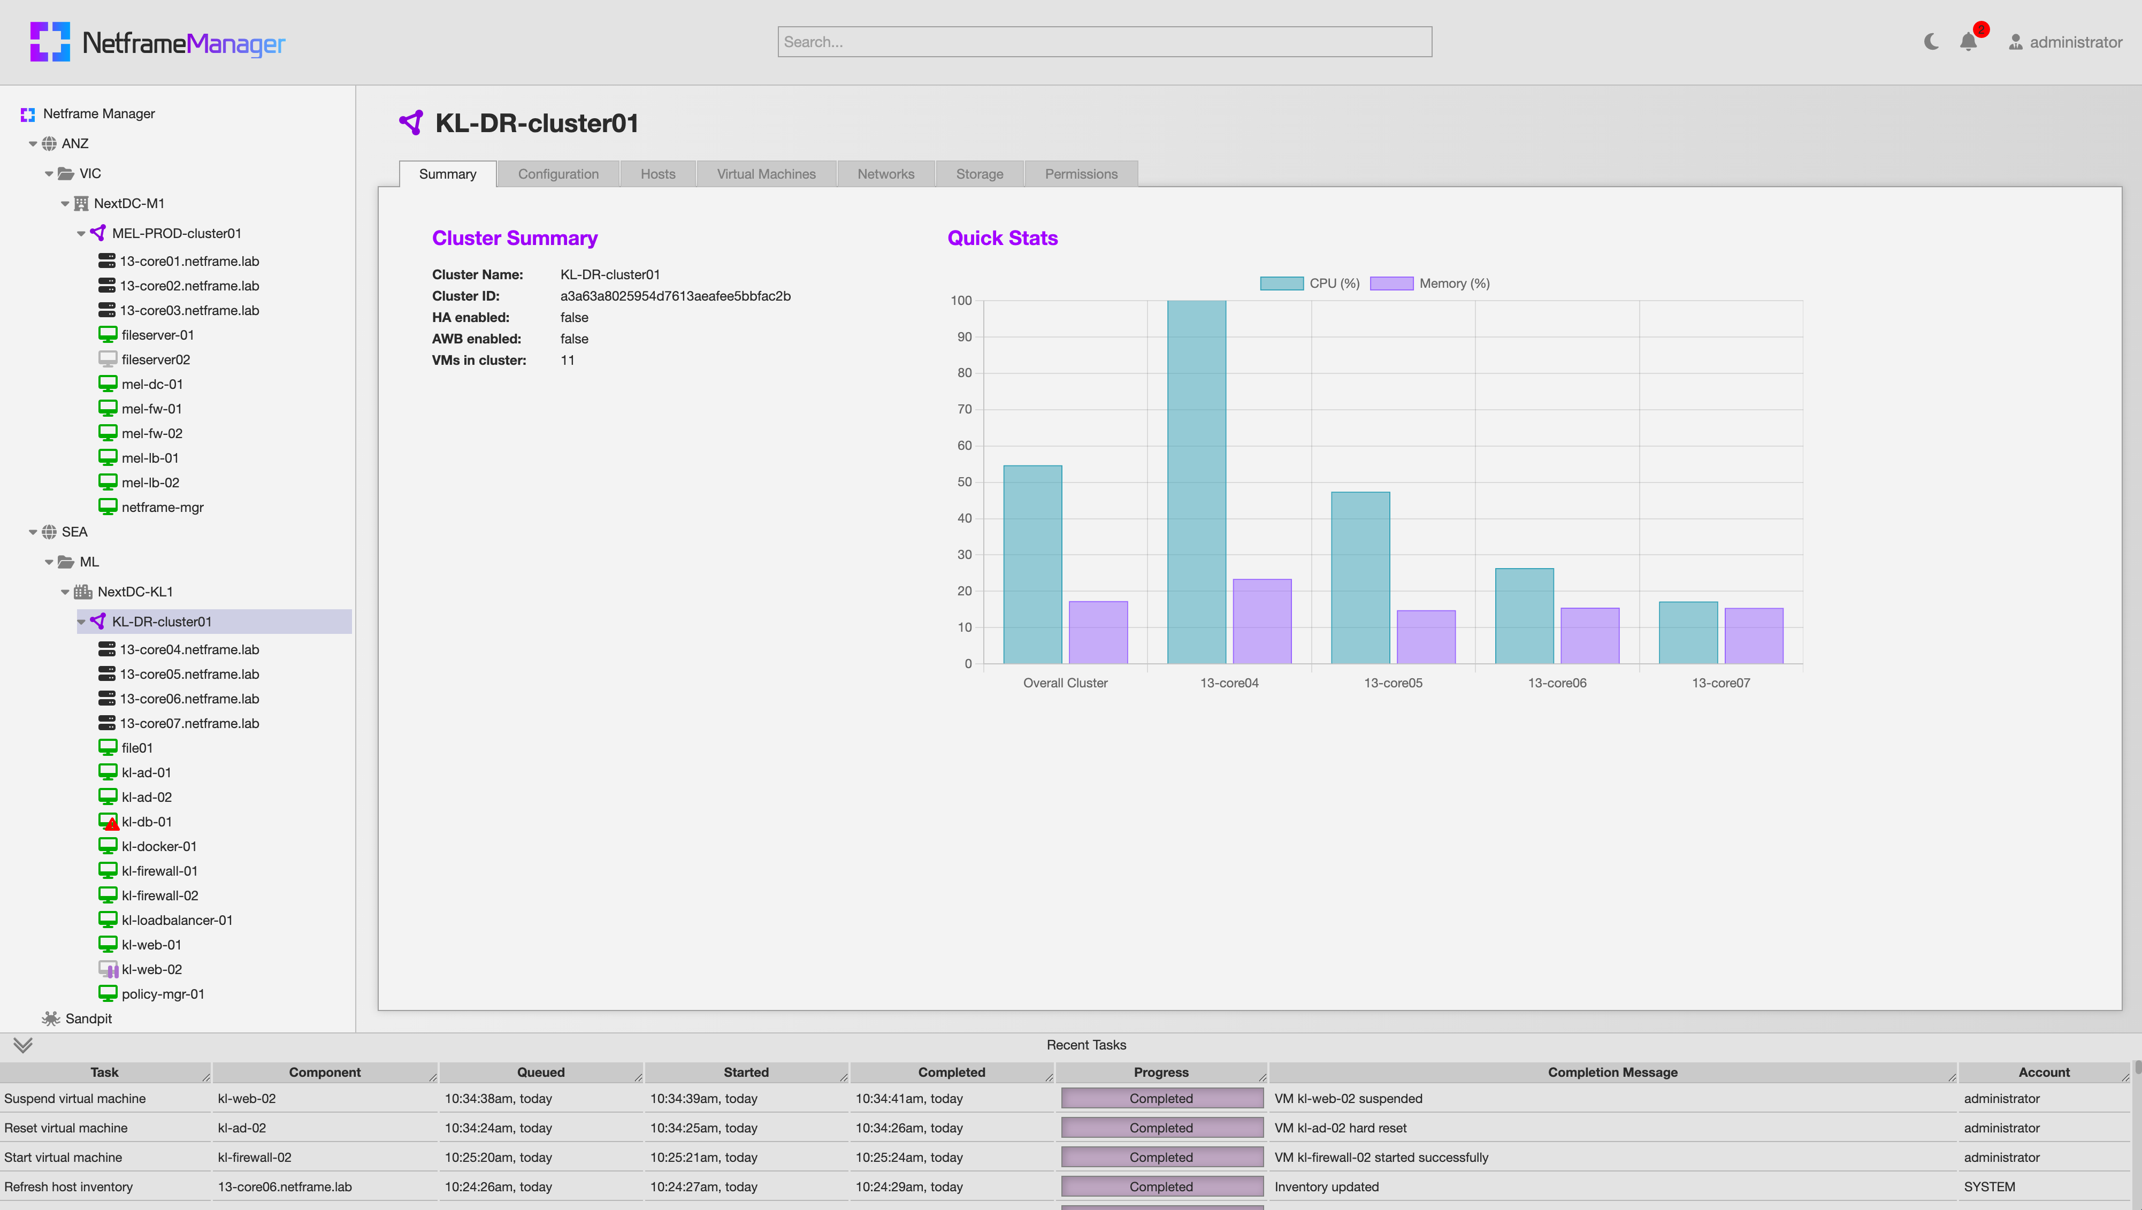Image resolution: width=2142 pixels, height=1210 pixels.
Task: Collapse the KL-DR-cluster01 tree node
Action: 81,622
